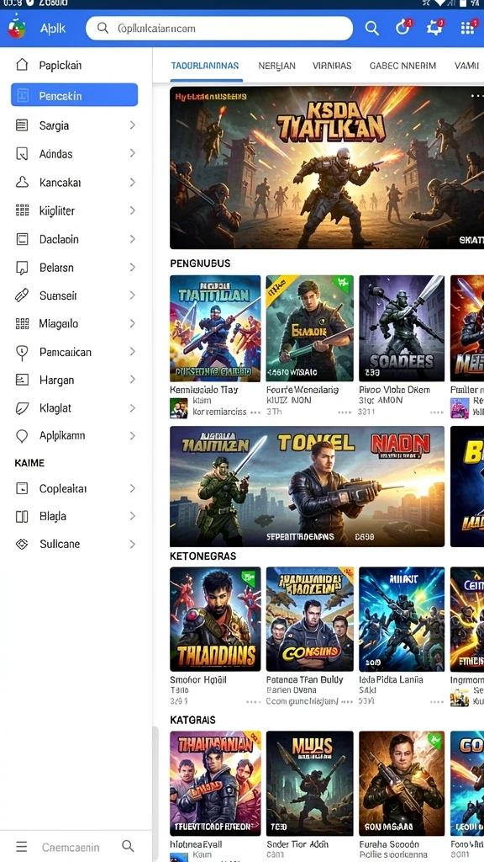Open the Kemigıialo Tiay game thumbnail
Image resolution: width=484 pixels, height=862 pixels.
[215, 328]
